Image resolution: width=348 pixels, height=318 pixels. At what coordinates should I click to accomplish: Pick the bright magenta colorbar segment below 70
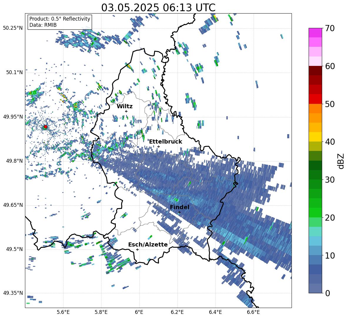(x=315, y=33)
